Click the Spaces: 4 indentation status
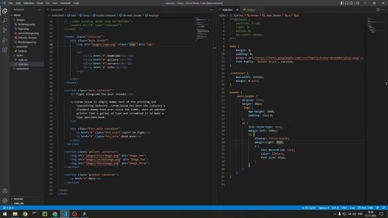This screenshot has width=388, height=218. 324,208
